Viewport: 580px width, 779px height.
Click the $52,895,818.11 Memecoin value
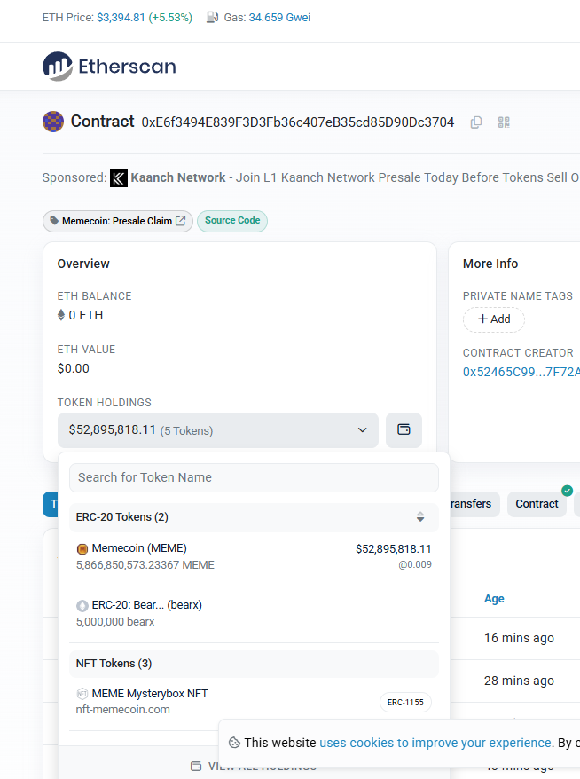(393, 549)
